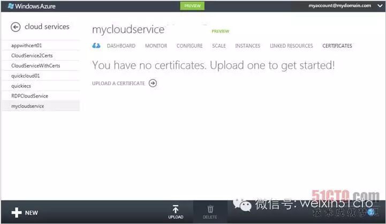Select quickiecs in the services list
The width and height of the screenshot is (386, 224).
click(x=41, y=86)
